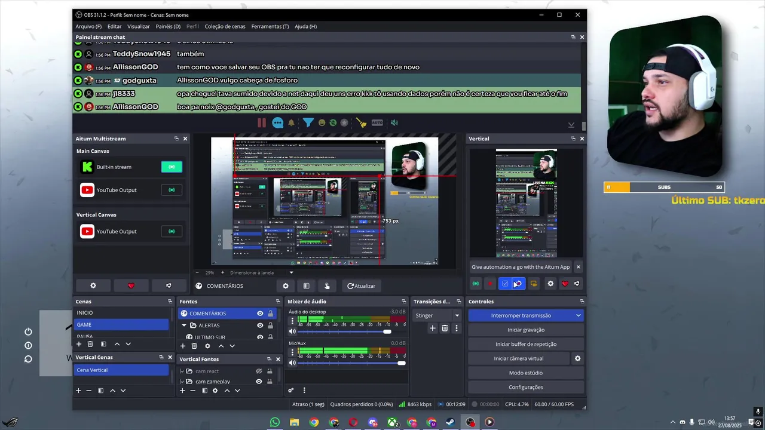This screenshot has width=765, height=430.
Task: Open the Arquivo menu
Action: click(88, 26)
